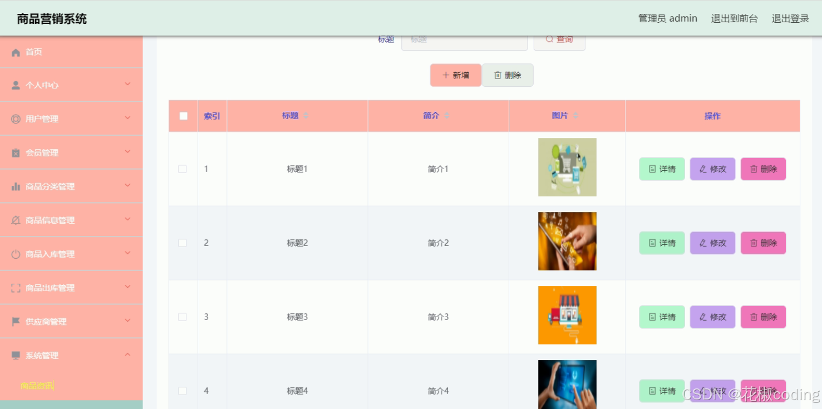The image size is (822, 409).
Task: Check the checkbox for row 标题3
Action: pos(182,317)
